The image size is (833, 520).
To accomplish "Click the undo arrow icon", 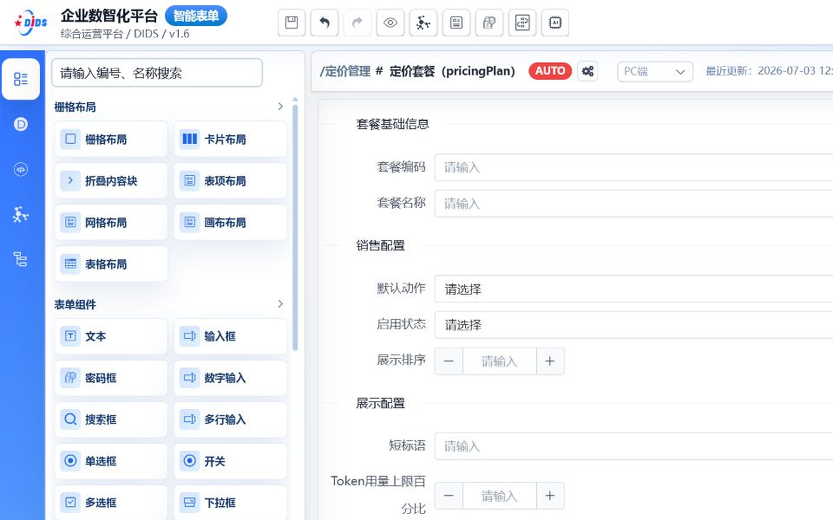I will pos(325,23).
